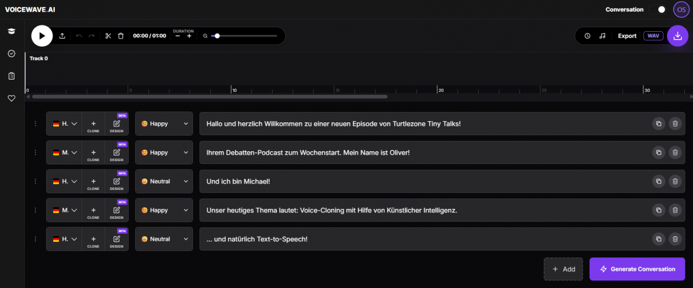Delete the 'Ihrem Debatten-Podcast' line

(675, 152)
